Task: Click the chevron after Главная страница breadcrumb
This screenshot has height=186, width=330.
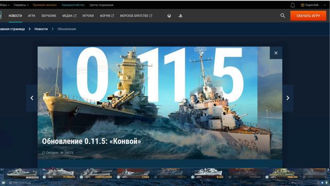Action: coord(30,29)
